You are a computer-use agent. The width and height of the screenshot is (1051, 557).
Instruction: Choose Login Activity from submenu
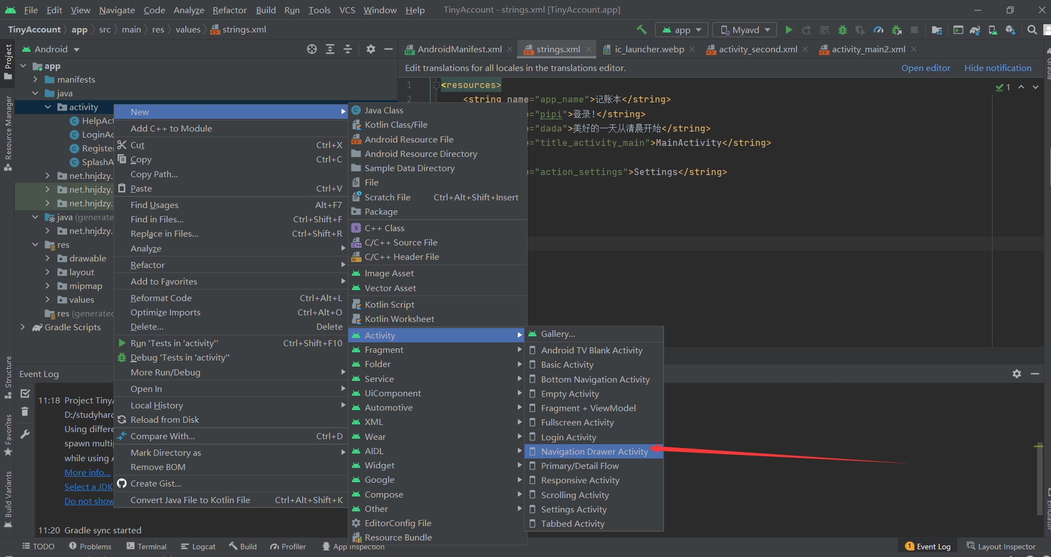tap(594, 437)
